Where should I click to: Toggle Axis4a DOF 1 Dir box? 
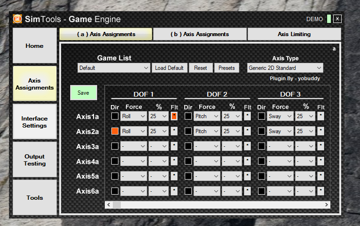[115, 161]
